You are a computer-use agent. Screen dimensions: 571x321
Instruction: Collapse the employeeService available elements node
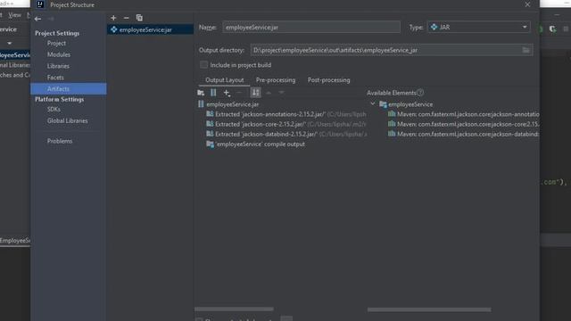[373, 104]
